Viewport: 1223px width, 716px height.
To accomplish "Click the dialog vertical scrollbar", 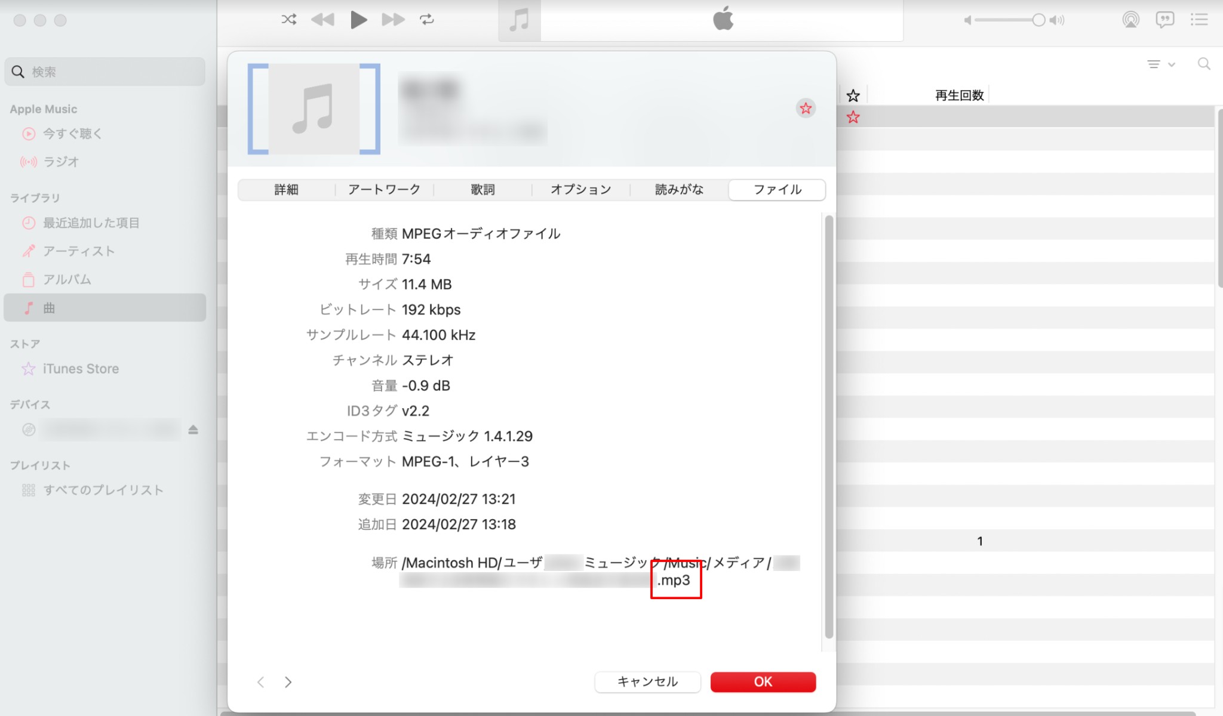I will (x=829, y=427).
